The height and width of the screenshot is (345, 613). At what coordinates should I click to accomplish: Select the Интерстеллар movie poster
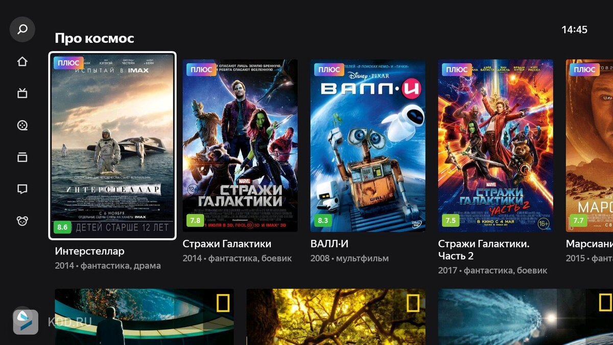click(112, 145)
